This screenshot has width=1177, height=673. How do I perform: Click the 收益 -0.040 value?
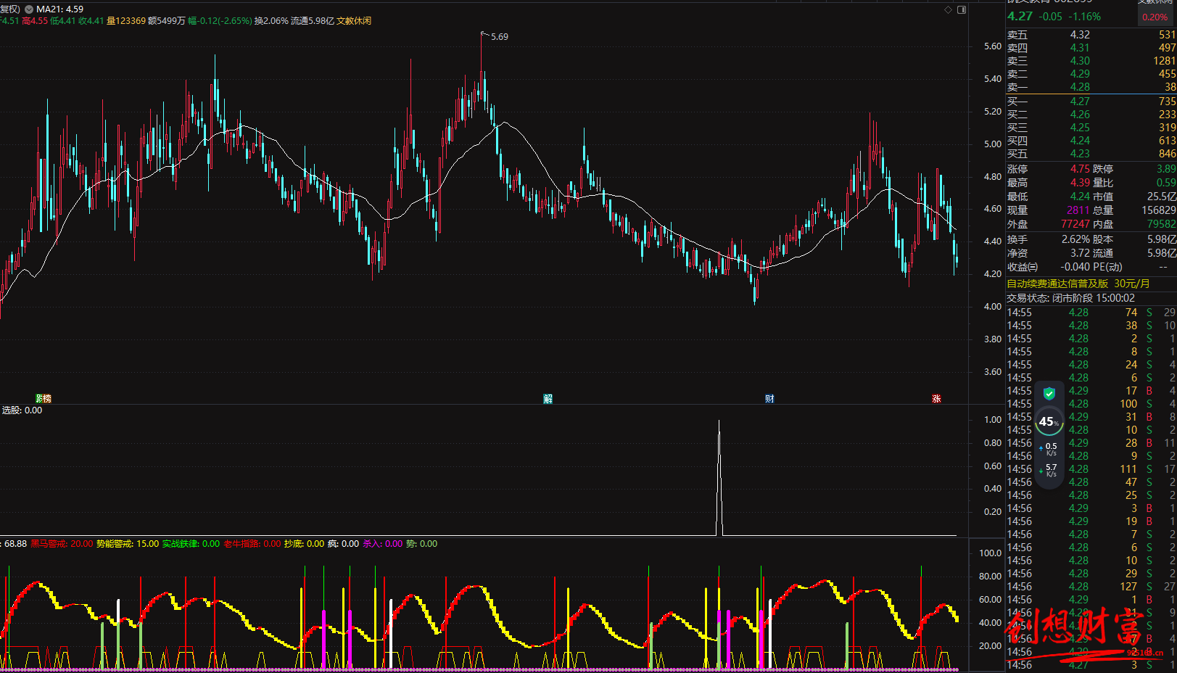[1075, 267]
